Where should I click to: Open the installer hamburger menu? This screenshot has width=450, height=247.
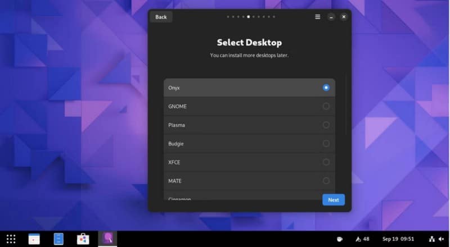317,17
